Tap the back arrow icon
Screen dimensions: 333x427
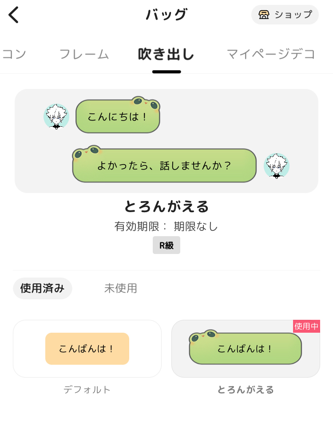pyautogui.click(x=14, y=15)
